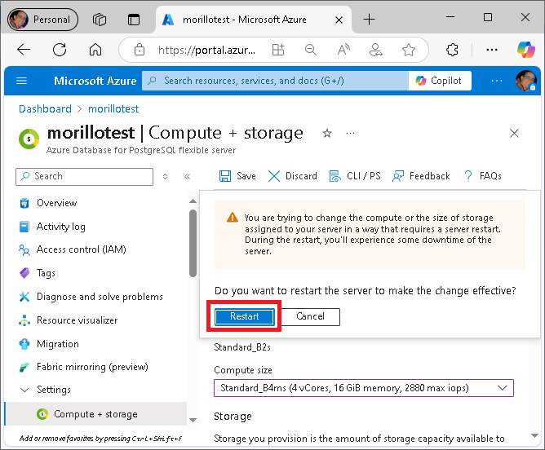This screenshot has width=545, height=450.
Task: Open the Tags menu item
Action: [46, 273]
